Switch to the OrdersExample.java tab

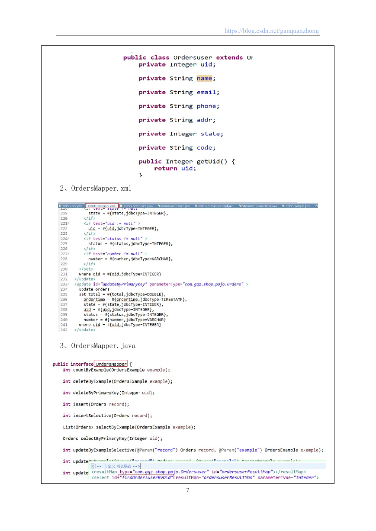pyautogui.click(x=296, y=206)
